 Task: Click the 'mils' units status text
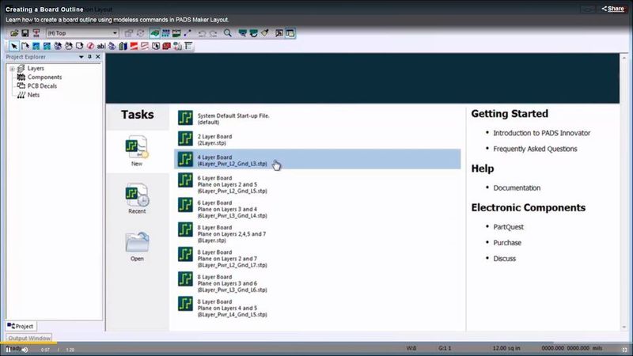point(597,348)
